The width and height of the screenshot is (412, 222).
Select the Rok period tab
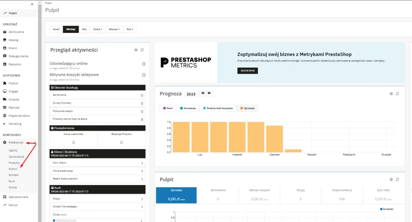tap(84, 29)
